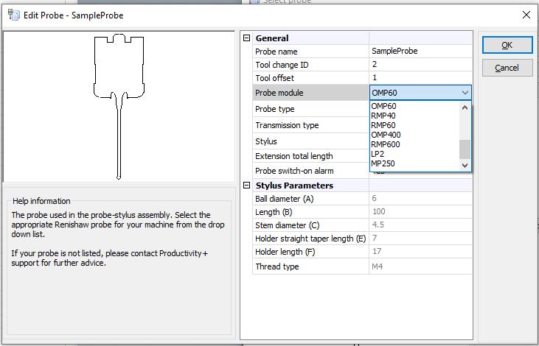This screenshot has width=539, height=346.
Task: Click Holder straight taper length (E) value
Action: [420, 239]
